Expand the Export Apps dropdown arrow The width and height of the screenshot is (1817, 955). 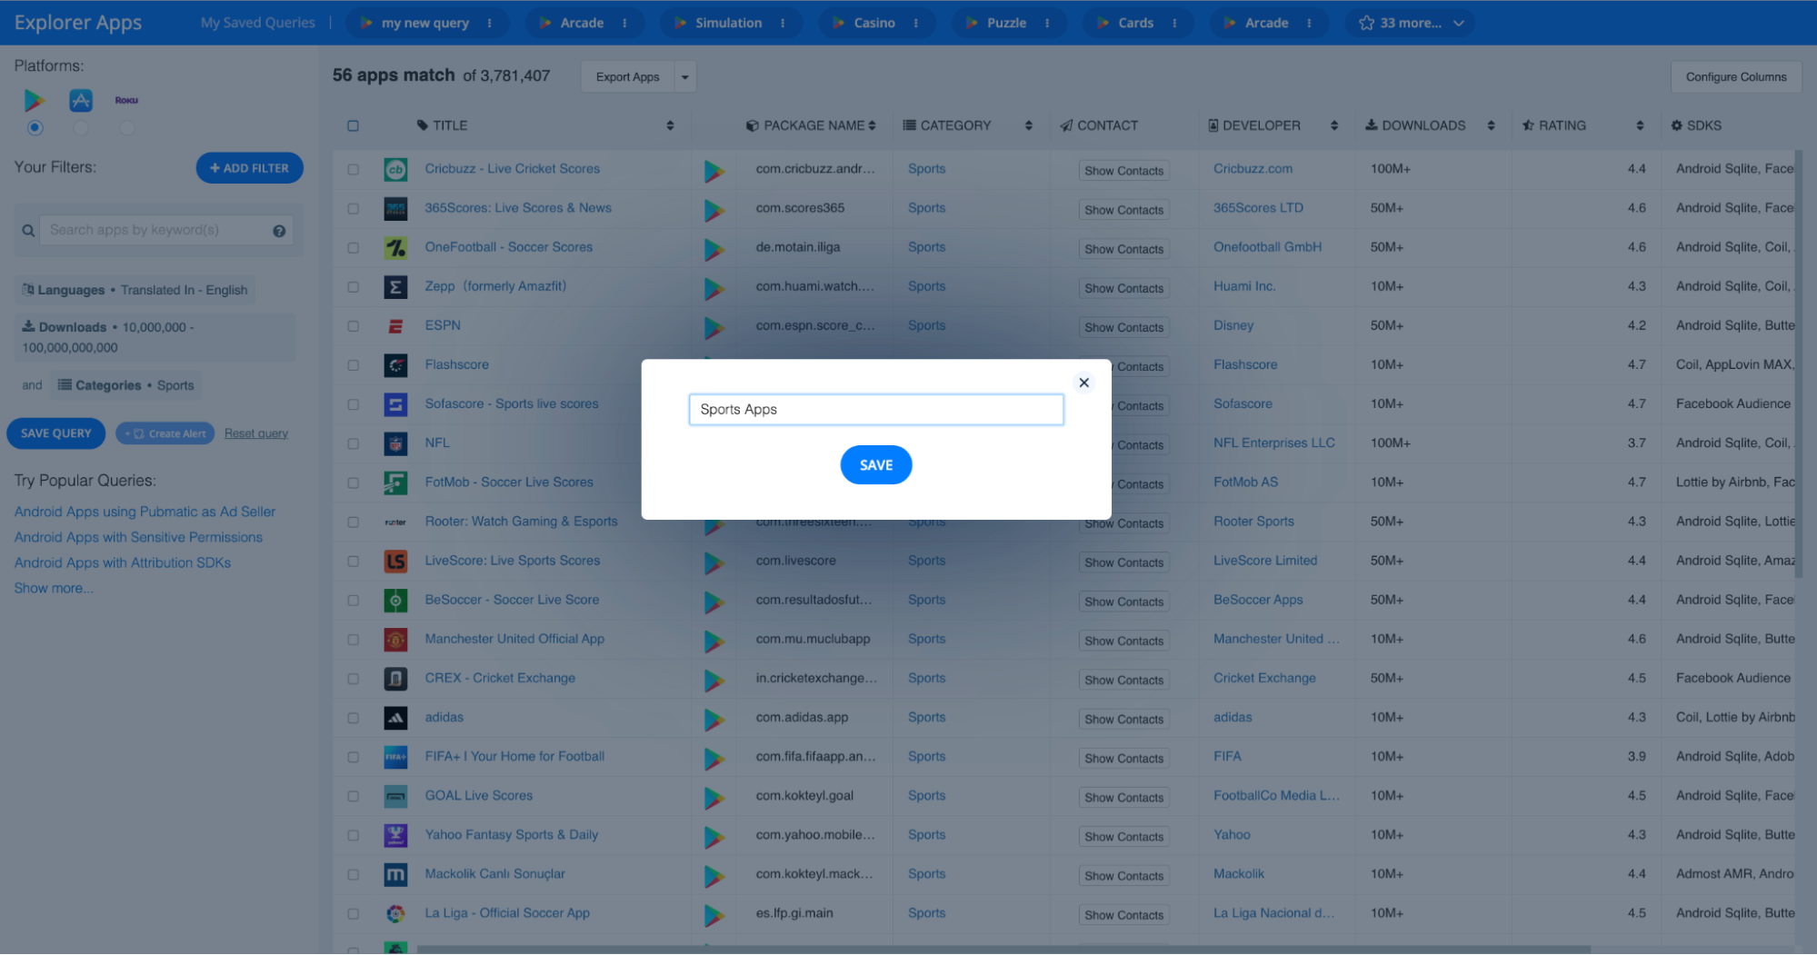(x=685, y=77)
